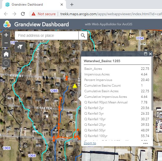Click the popup vertical scrollbar
This screenshot has width=162, height=161.
tap(152, 83)
